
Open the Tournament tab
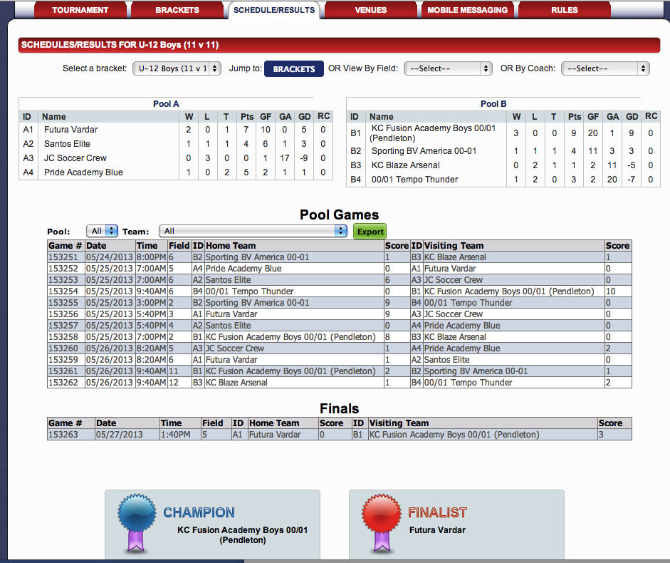pyautogui.click(x=80, y=10)
